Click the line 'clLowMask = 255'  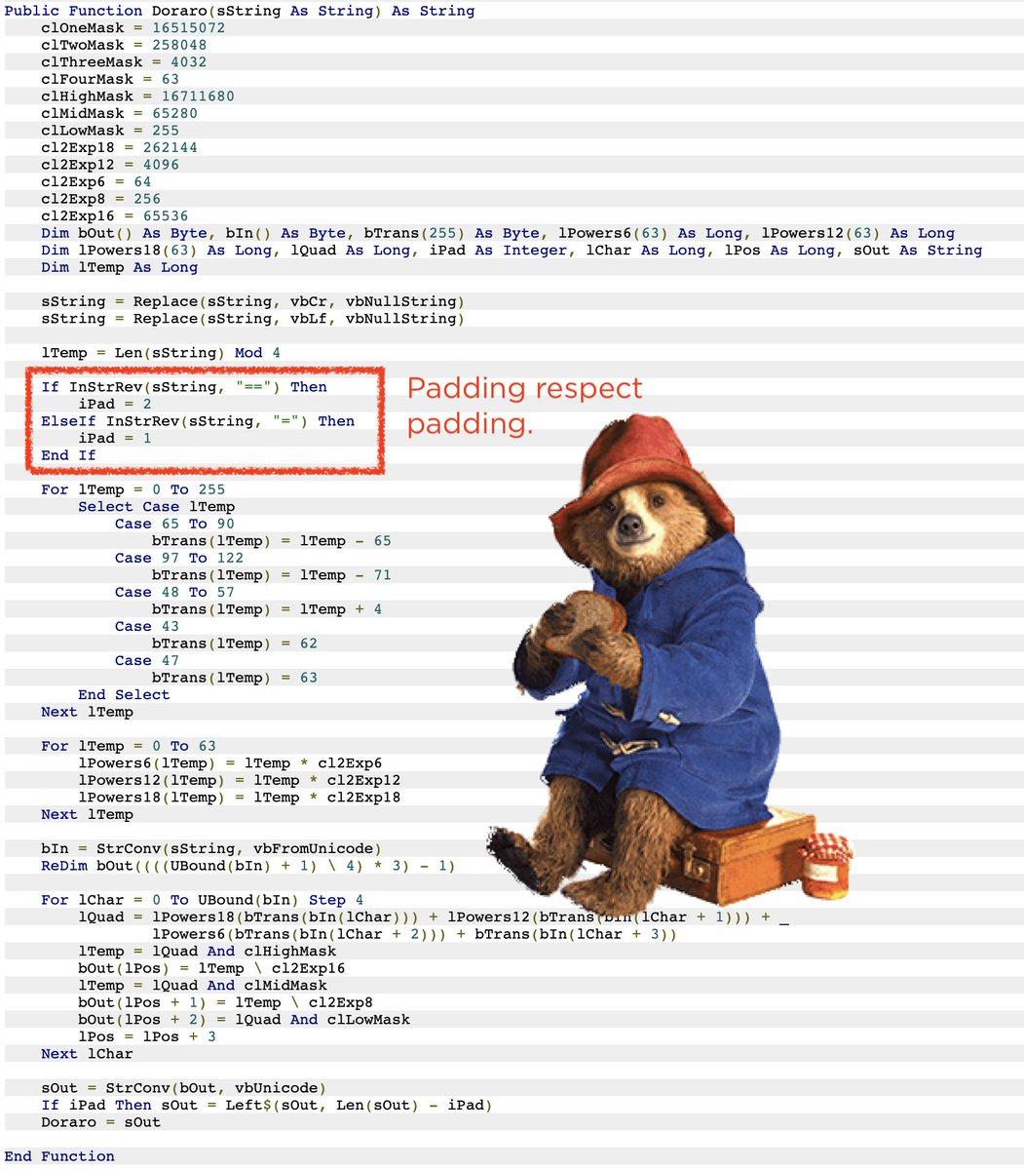coord(110,131)
